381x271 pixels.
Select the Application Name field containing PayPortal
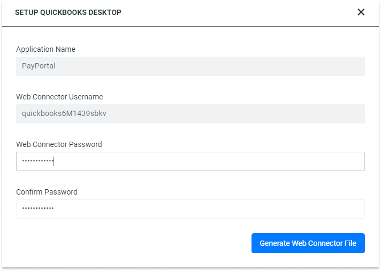point(190,66)
